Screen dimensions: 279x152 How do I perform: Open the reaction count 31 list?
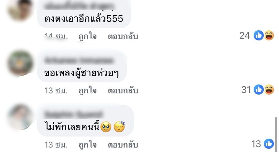click(246, 90)
